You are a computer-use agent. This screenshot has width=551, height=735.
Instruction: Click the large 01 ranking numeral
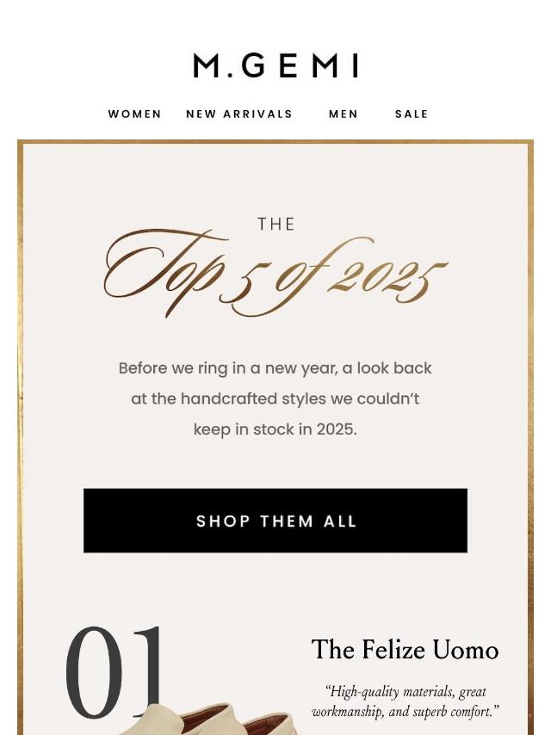pyautogui.click(x=113, y=671)
